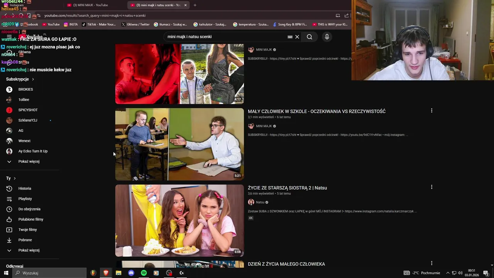Open the Windows Start menu
494x278 pixels.
(6, 273)
